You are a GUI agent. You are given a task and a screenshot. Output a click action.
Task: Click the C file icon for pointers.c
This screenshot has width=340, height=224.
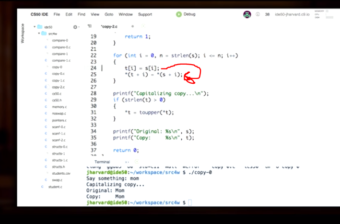point(46,120)
